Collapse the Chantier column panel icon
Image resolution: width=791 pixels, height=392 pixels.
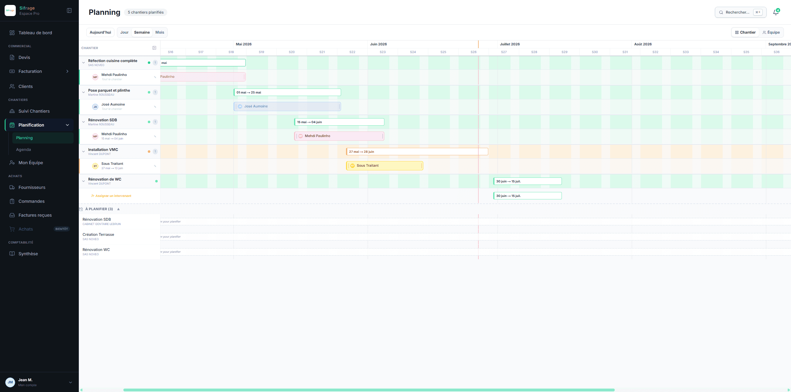(154, 48)
